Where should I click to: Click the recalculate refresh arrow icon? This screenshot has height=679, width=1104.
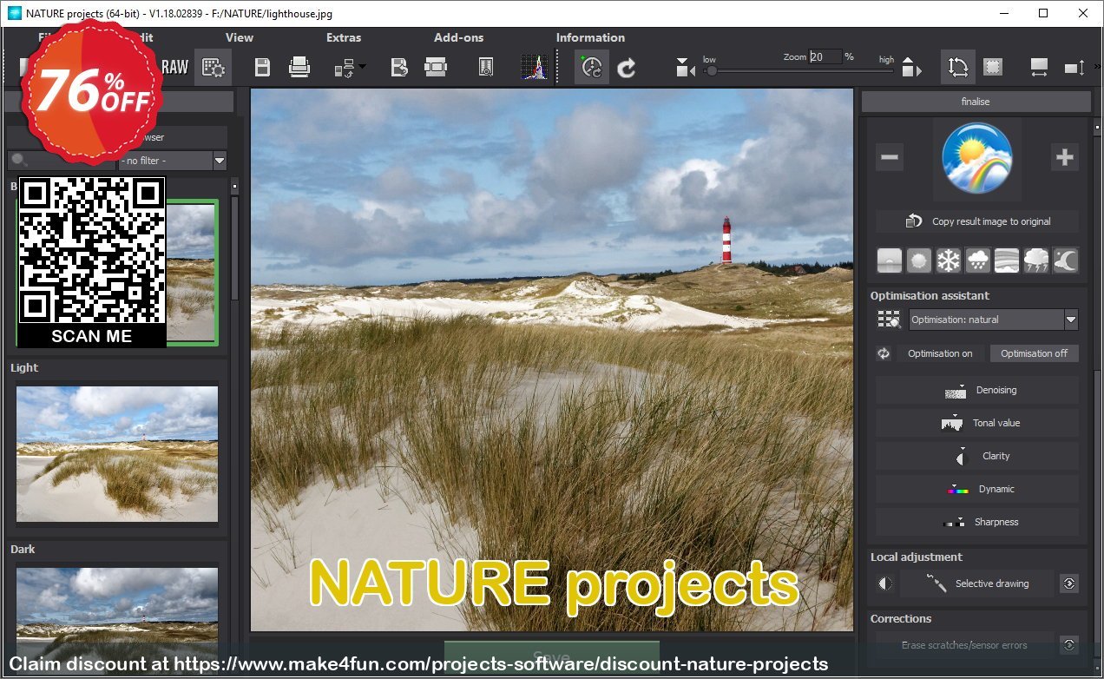(626, 67)
